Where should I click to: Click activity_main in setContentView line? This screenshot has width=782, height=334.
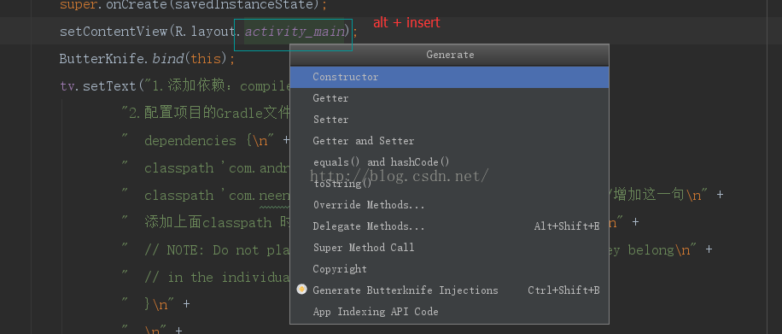click(x=295, y=32)
